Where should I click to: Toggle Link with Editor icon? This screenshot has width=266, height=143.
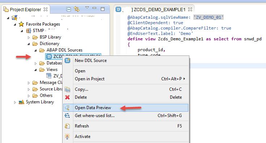[77, 9]
